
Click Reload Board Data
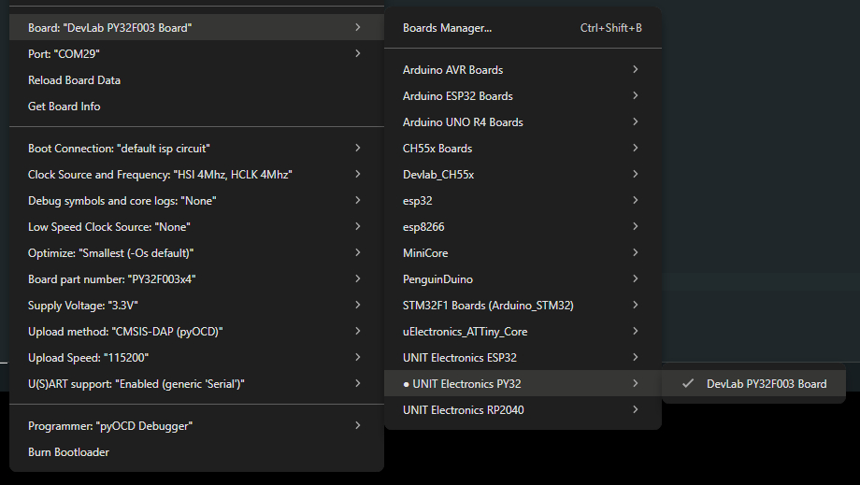point(74,80)
